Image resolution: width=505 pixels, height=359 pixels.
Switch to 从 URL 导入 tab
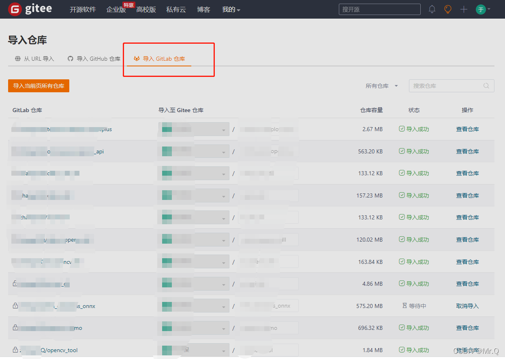[x=34, y=59]
